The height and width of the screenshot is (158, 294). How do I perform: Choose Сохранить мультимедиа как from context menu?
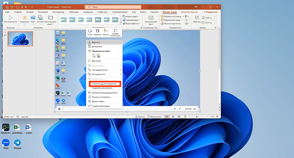click(105, 84)
